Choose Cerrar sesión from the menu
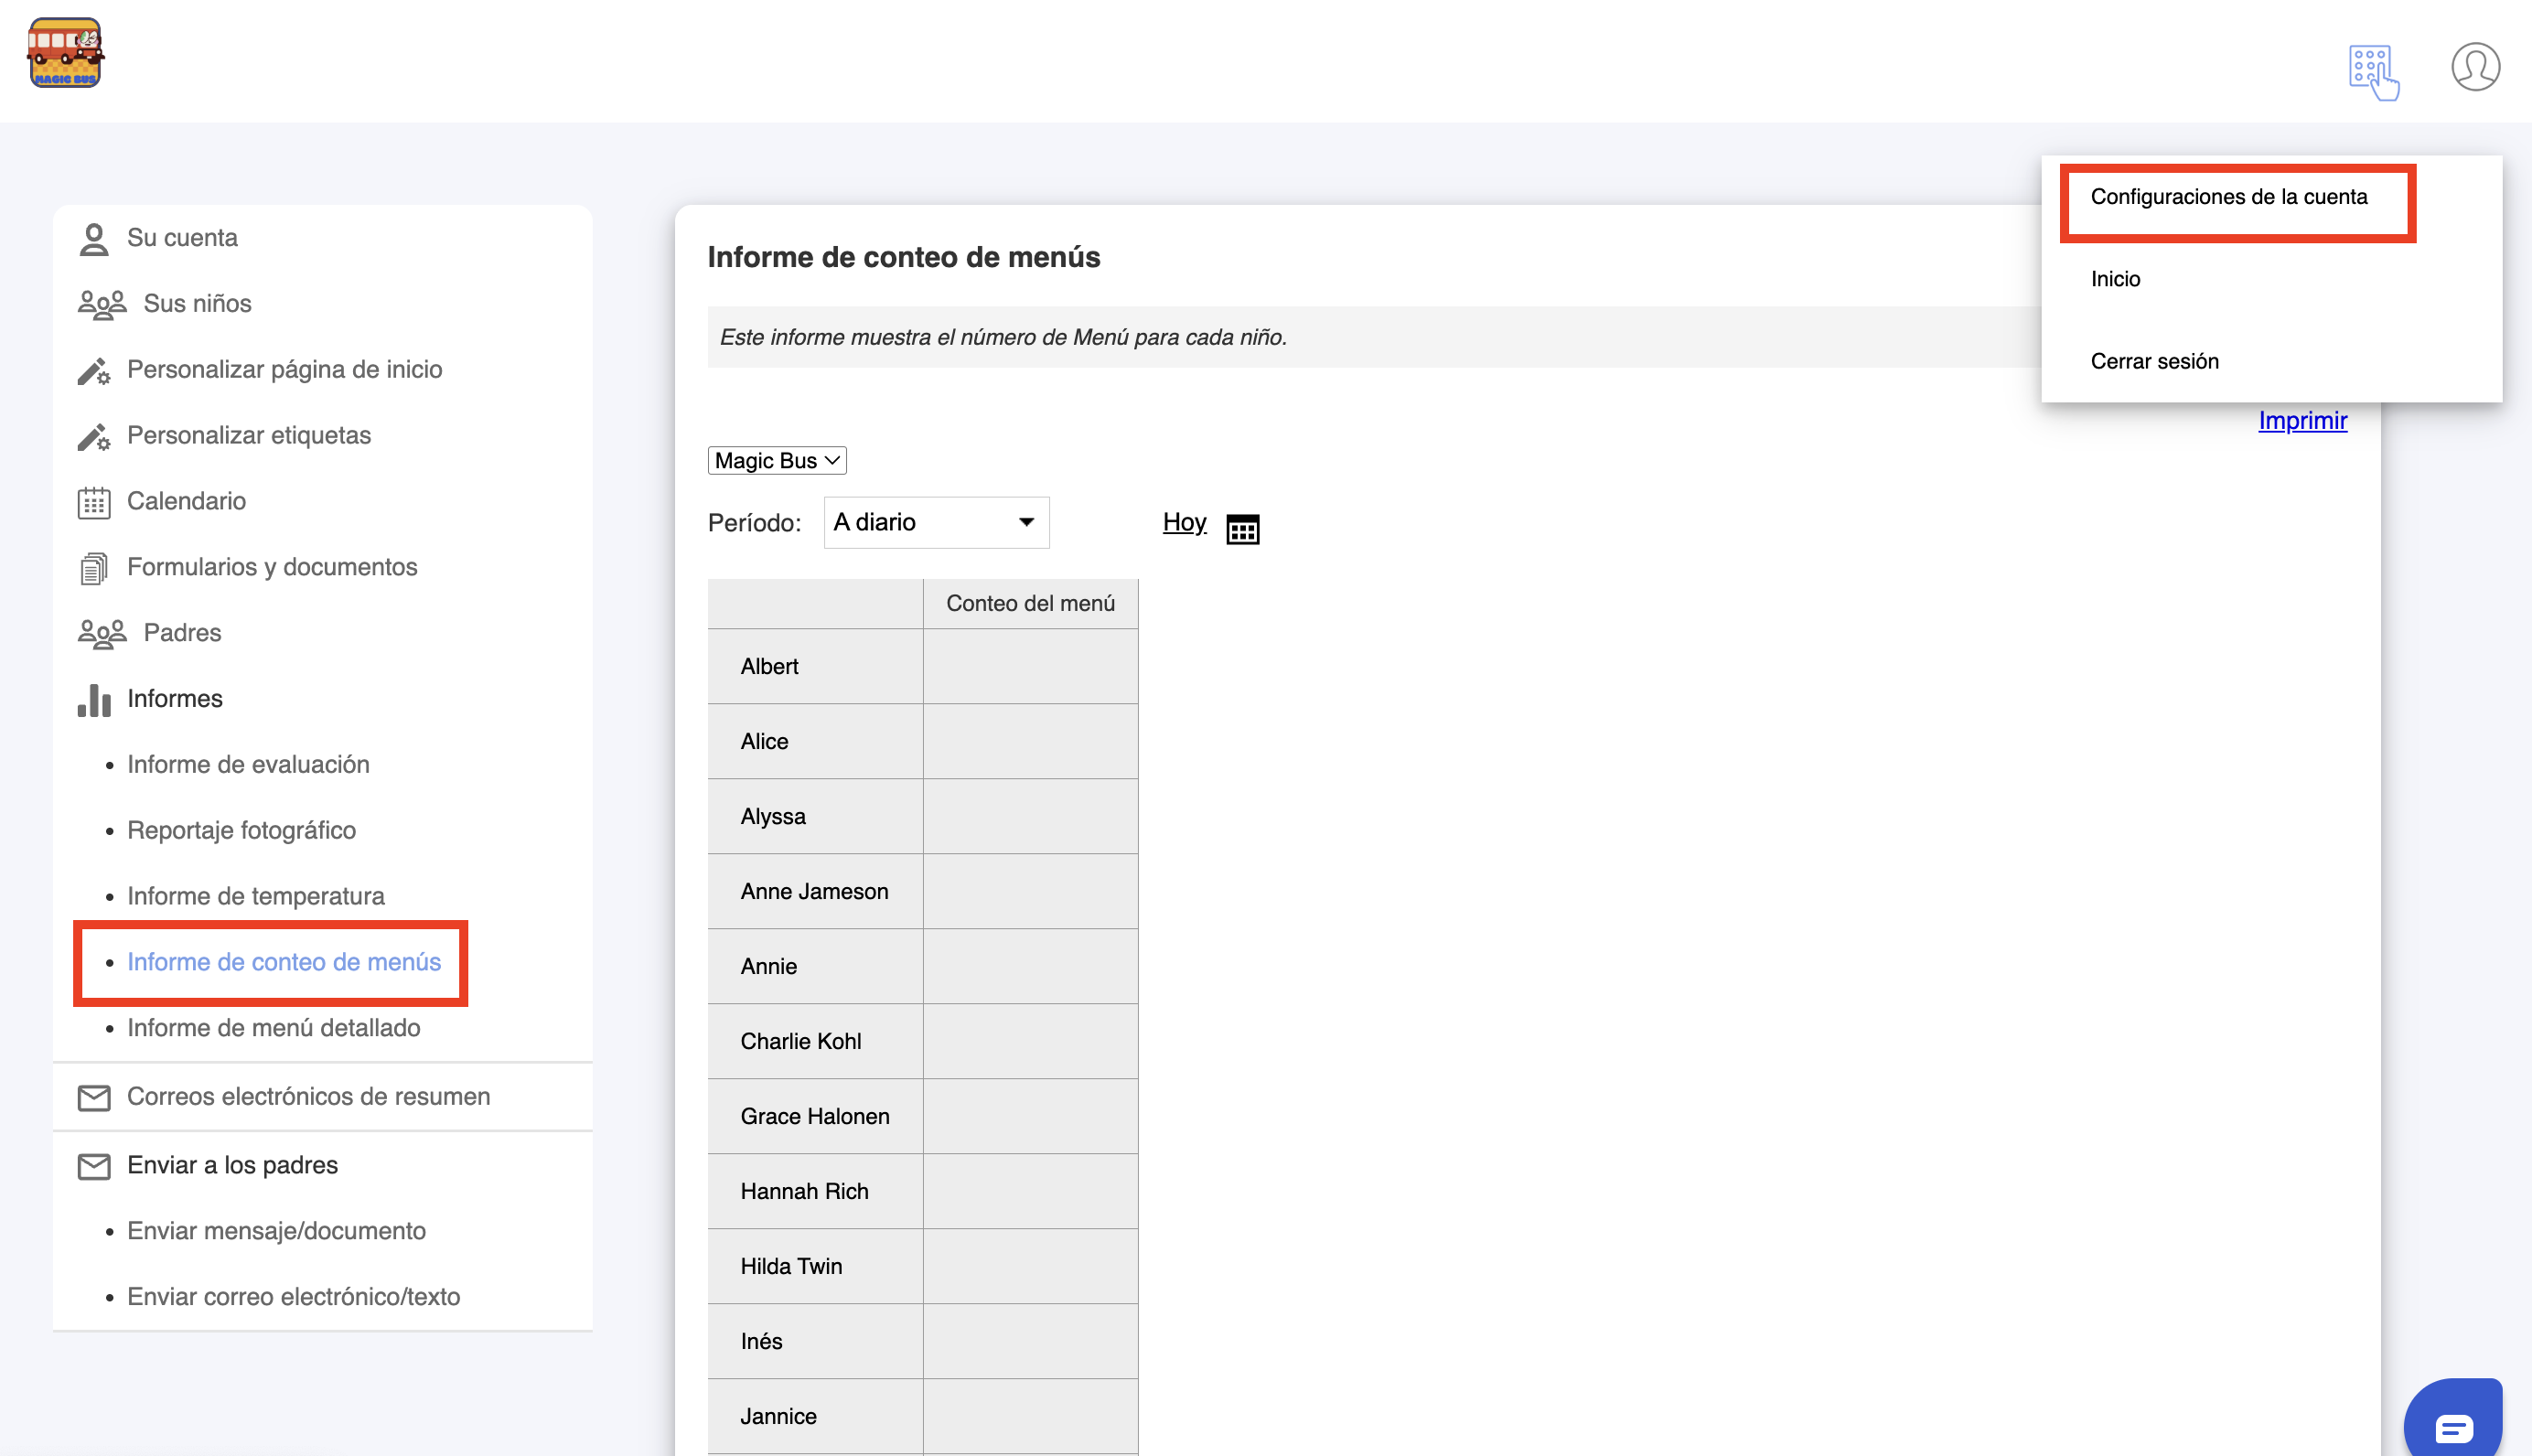2532x1456 pixels. [2154, 361]
